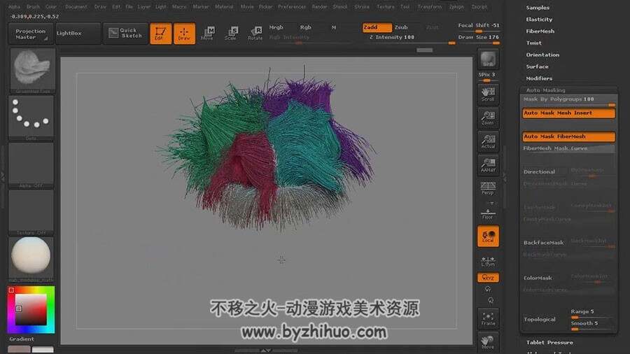This screenshot has height=354, width=630.
Task: Expand the FiberMesh section
Action: click(x=540, y=31)
